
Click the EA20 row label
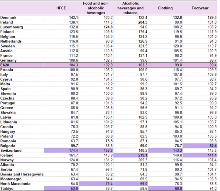6,65
